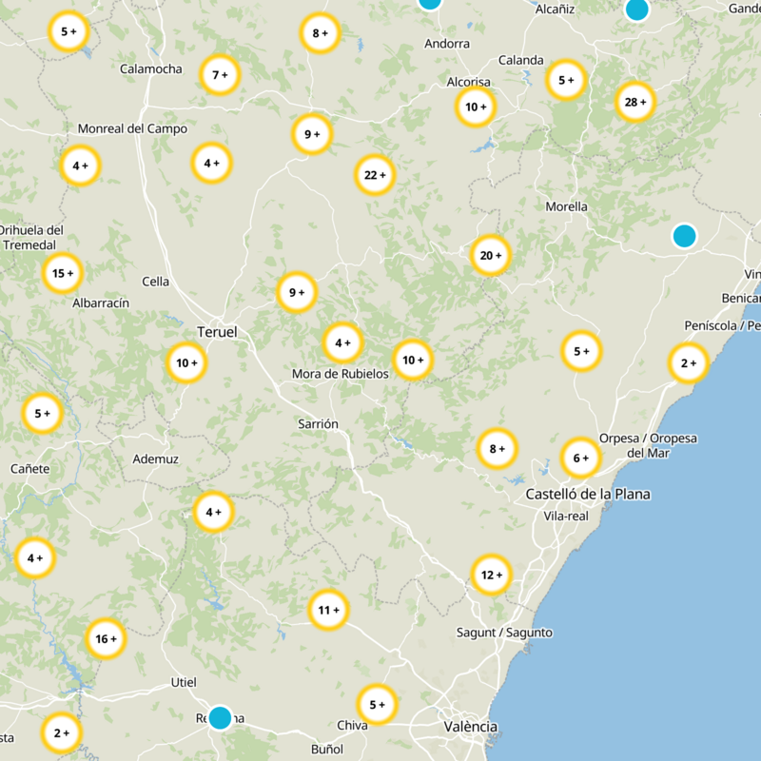Open the 4 + cluster southwest of Monreal del Campo
761x761 pixels.
[x=80, y=166]
